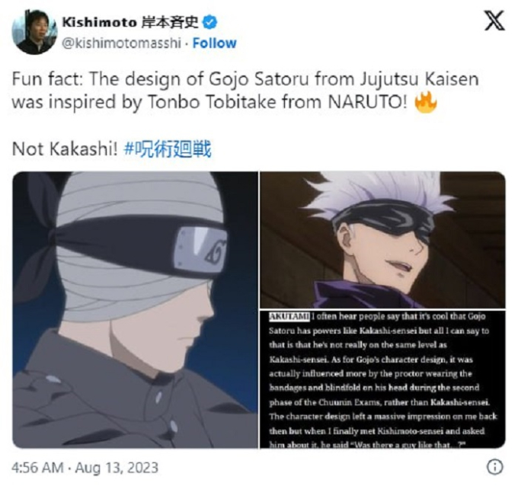This screenshot has height=486, width=518.
Task: Click the tweet text 'Fun fact' line
Action: pyautogui.click(x=245, y=79)
